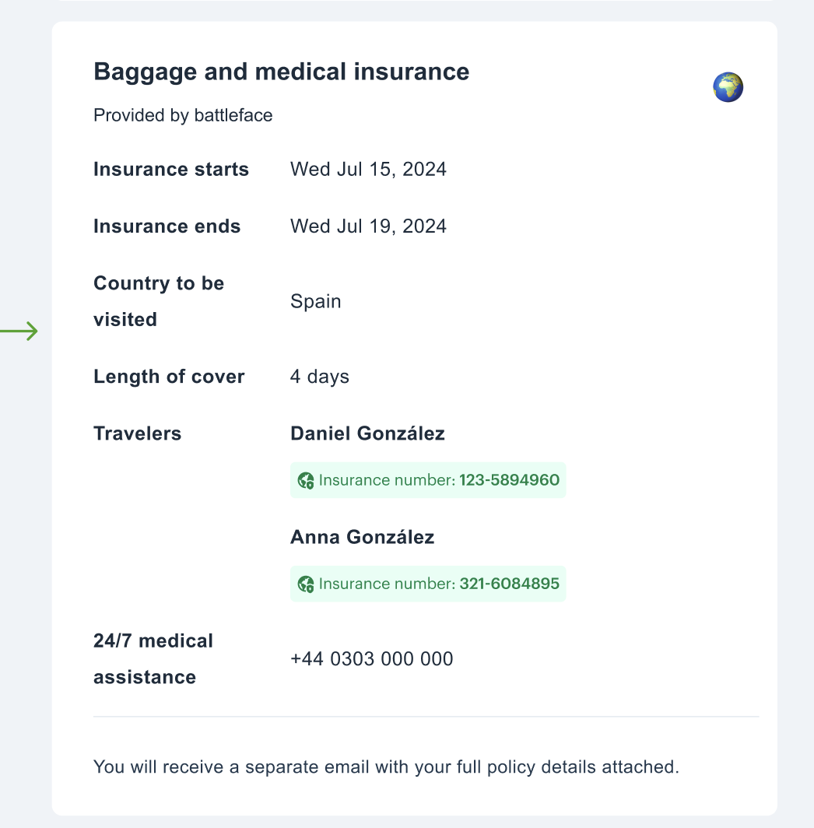Select Daniel González's insurance number badge
This screenshot has width=814, height=828.
428,480
